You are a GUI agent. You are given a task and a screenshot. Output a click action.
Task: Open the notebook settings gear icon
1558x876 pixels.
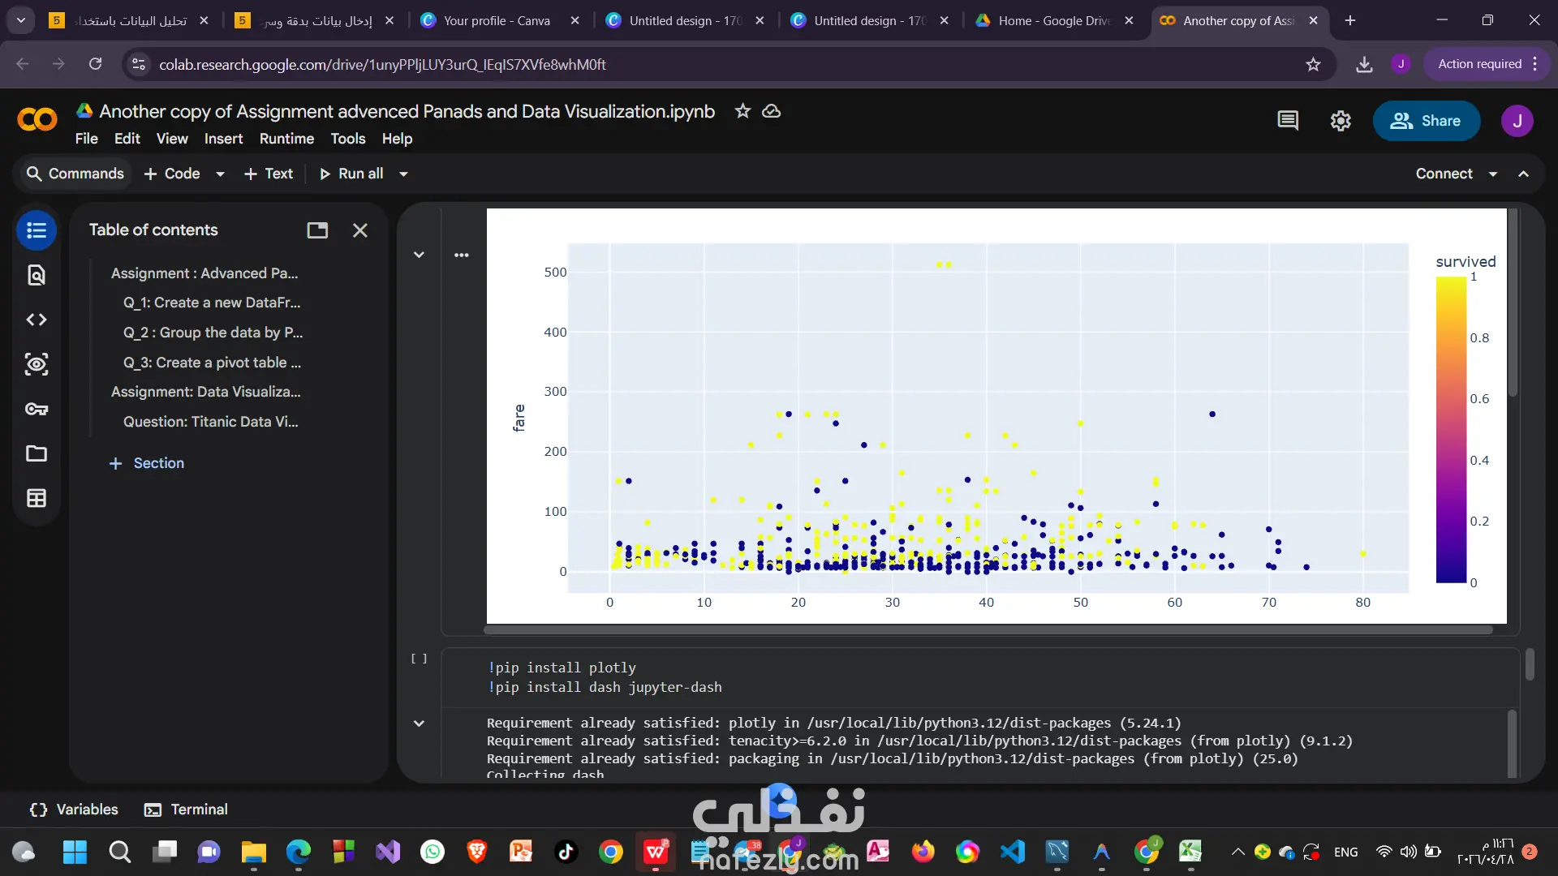click(x=1341, y=121)
